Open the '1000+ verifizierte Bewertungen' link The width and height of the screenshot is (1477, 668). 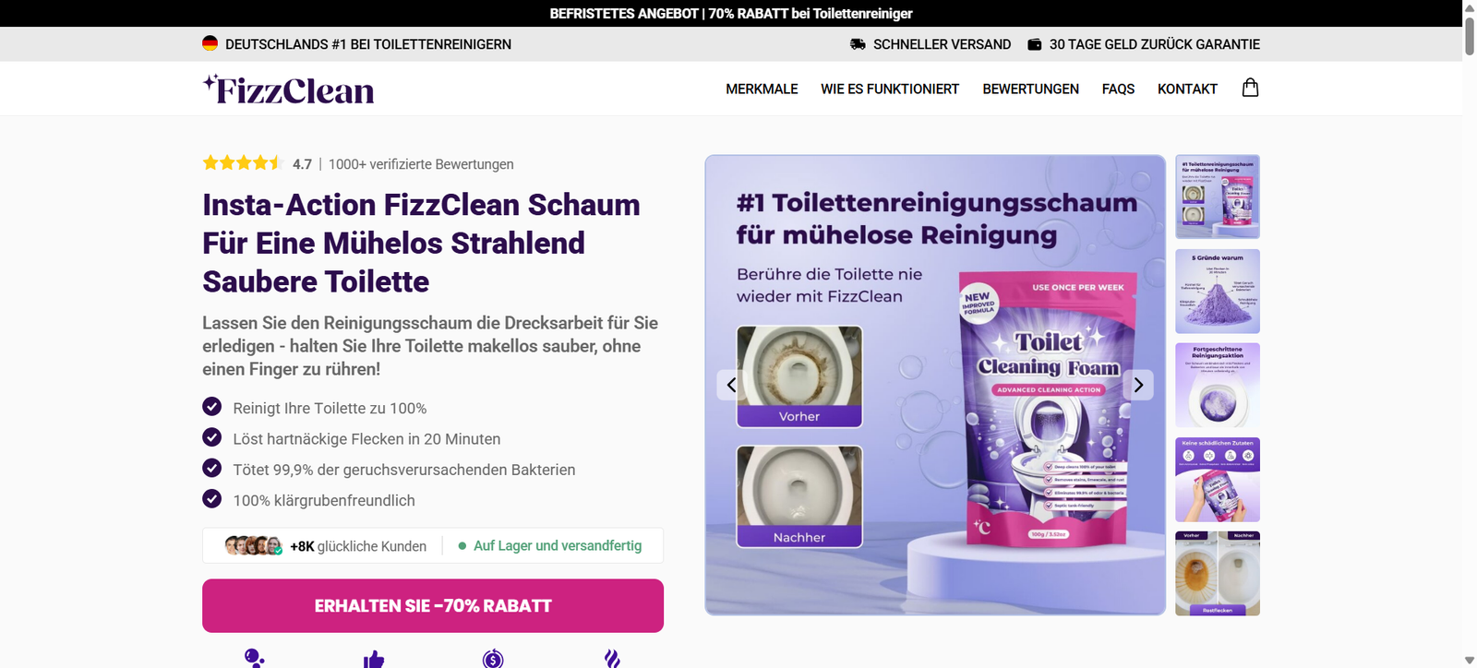coord(421,164)
